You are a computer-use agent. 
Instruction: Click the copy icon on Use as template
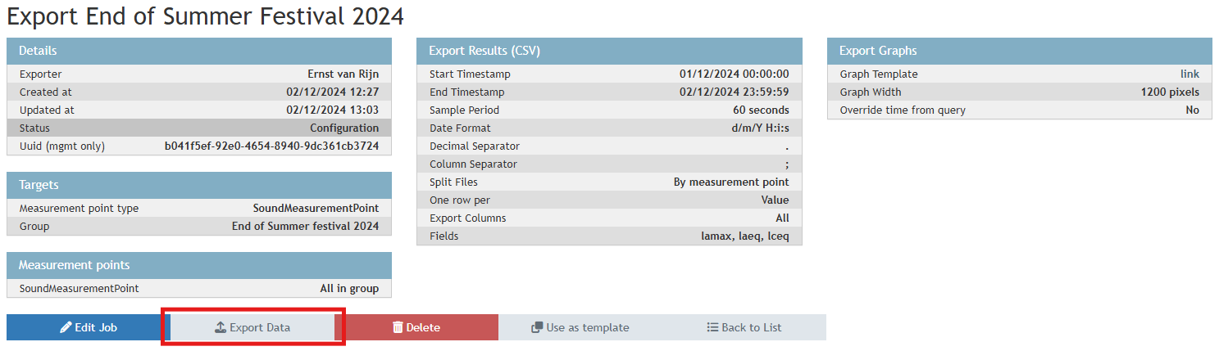[x=537, y=327]
